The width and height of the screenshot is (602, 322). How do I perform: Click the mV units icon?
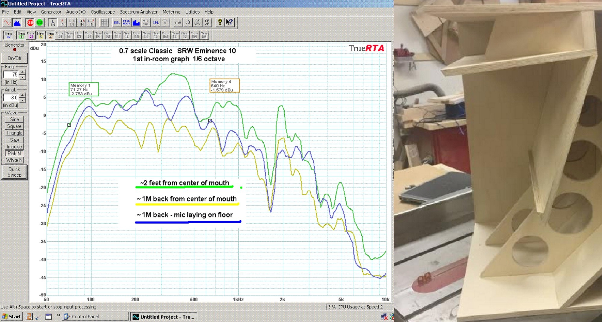178,23
